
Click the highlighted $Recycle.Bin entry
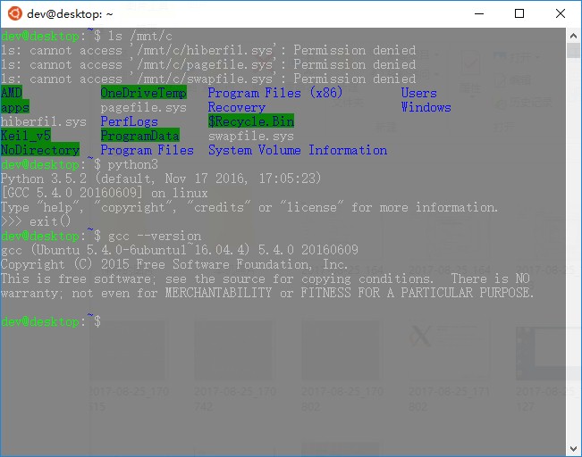[250, 121]
